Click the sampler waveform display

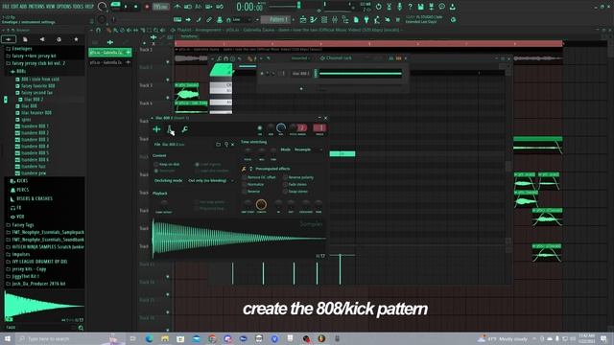[x=239, y=238]
